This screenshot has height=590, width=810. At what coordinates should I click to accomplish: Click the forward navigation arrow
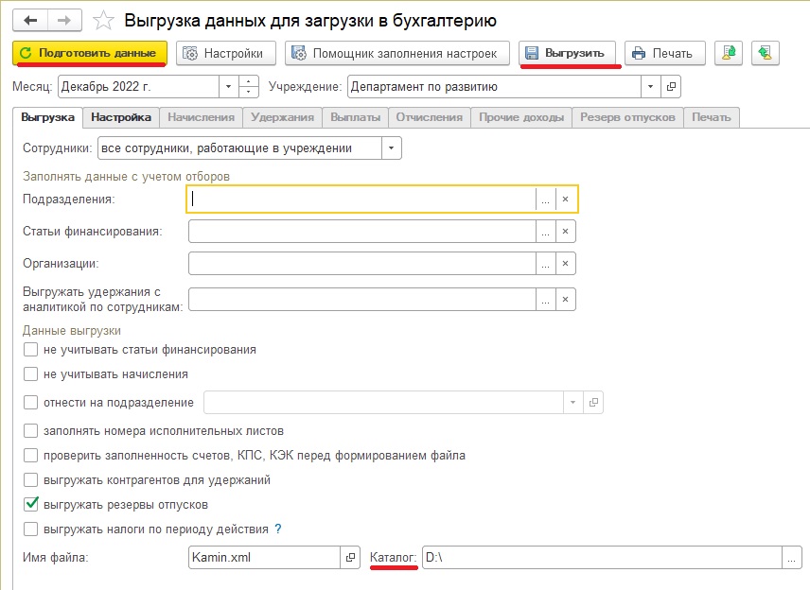point(64,19)
